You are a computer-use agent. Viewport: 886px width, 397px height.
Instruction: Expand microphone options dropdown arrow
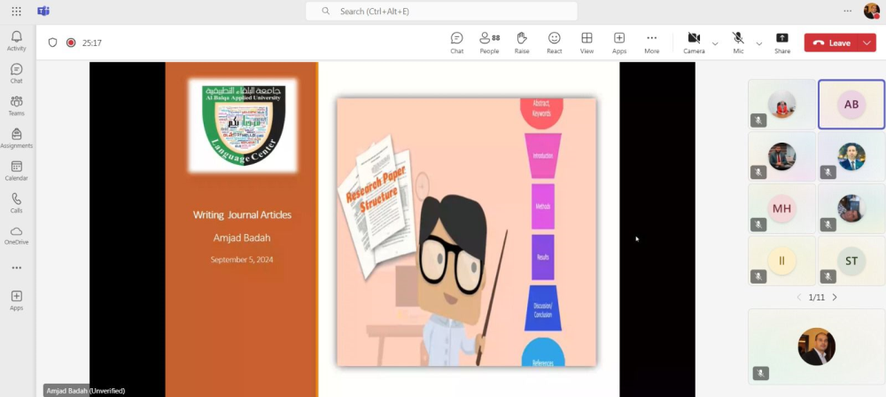758,43
